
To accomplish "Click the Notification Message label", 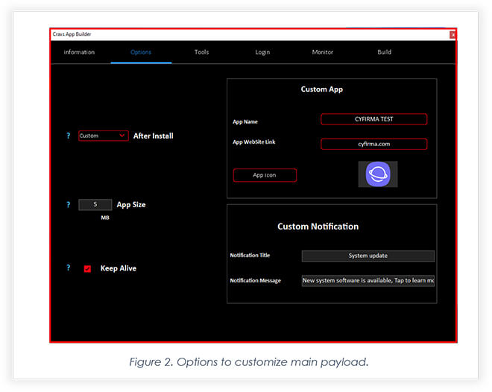I will click(255, 281).
